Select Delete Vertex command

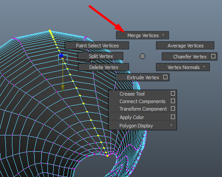point(103,67)
